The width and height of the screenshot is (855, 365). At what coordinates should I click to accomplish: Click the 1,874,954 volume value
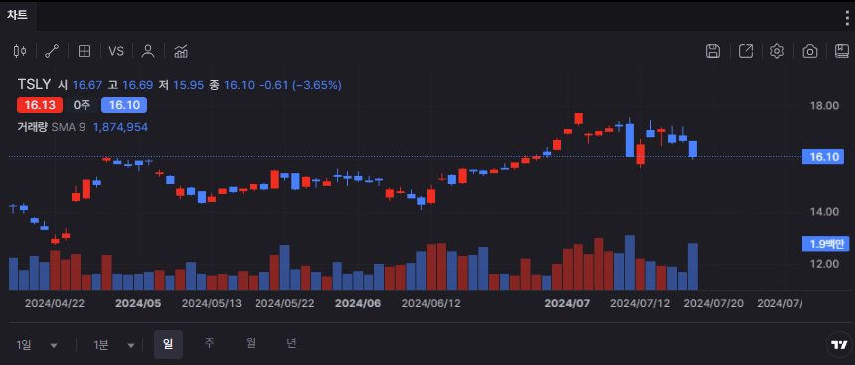pos(120,127)
